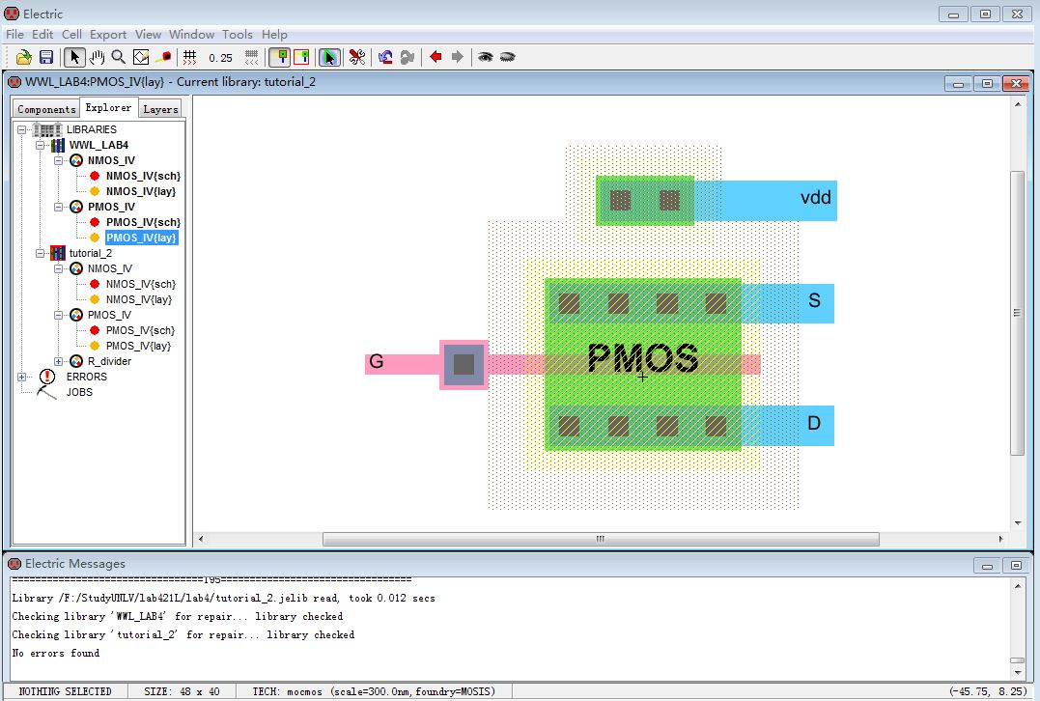The width and height of the screenshot is (1040, 701).
Task: Open the Tools menu
Action: point(238,34)
